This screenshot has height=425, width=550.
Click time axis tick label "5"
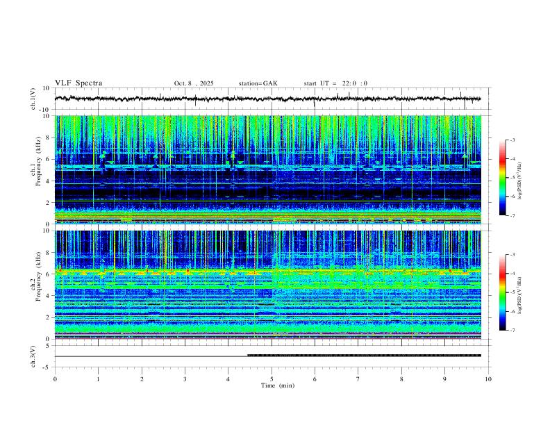pyautogui.click(x=272, y=379)
